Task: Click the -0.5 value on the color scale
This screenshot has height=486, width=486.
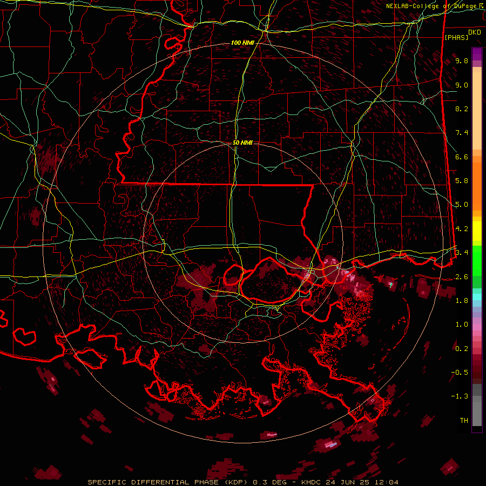Action: pyautogui.click(x=460, y=373)
